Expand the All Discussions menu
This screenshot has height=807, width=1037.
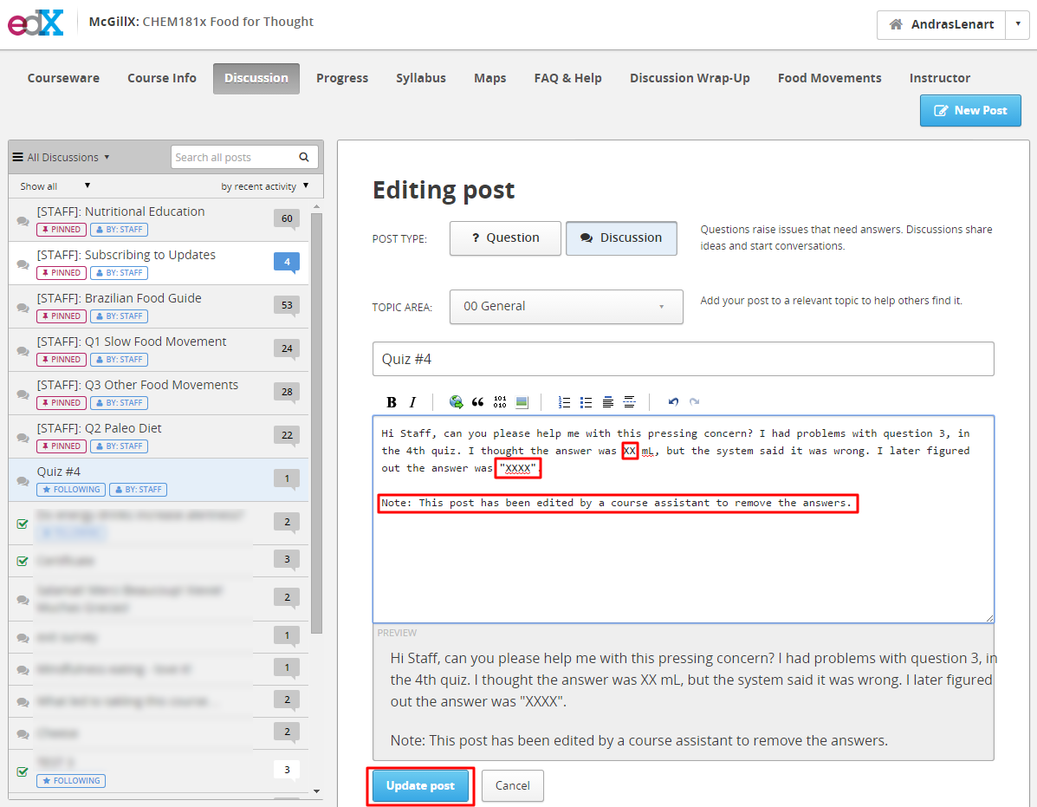click(x=61, y=158)
